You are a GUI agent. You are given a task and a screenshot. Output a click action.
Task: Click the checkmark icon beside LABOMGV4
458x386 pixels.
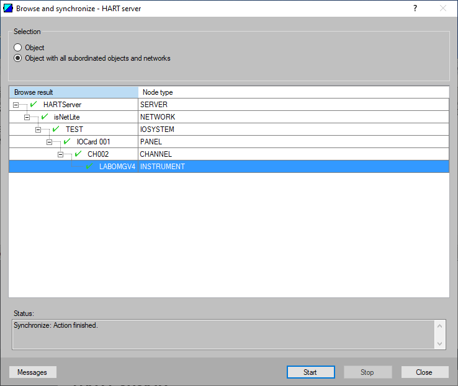coord(89,166)
